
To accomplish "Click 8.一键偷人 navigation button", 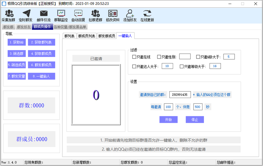I will pos(41,76).
